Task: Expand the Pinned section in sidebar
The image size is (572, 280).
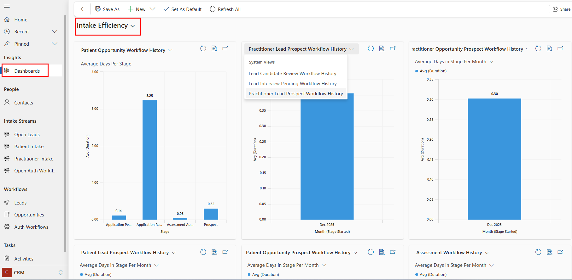Action: coord(55,44)
